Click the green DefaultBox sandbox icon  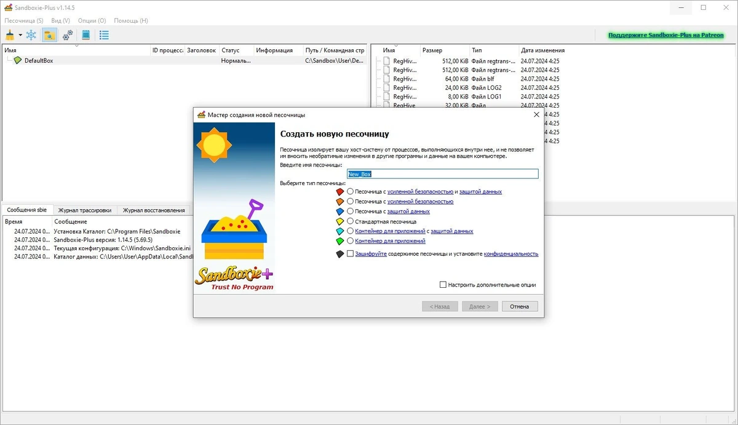click(18, 60)
